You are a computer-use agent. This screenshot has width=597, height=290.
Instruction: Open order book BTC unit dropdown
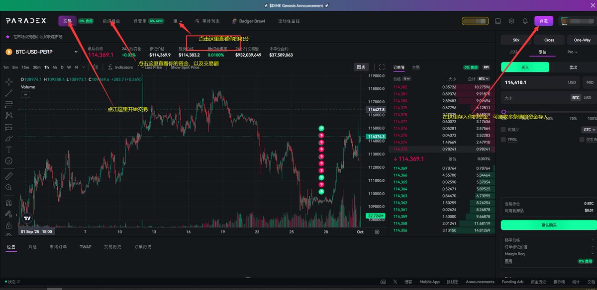(484, 79)
